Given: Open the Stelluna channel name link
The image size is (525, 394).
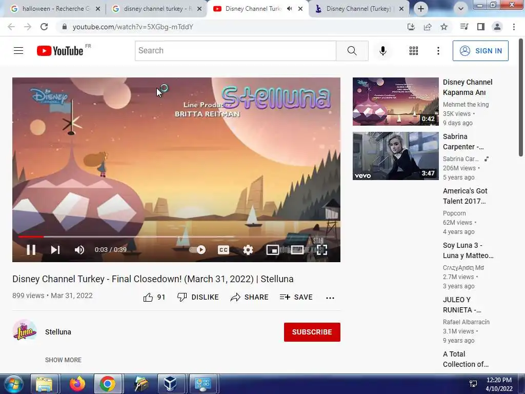Looking at the screenshot, I should tap(58, 332).
